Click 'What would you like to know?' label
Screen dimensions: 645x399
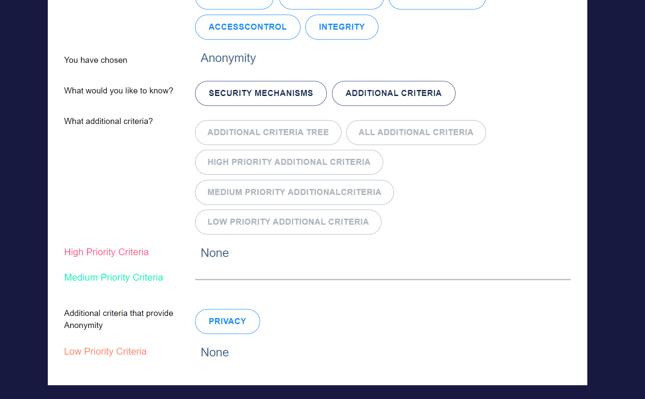click(x=118, y=91)
